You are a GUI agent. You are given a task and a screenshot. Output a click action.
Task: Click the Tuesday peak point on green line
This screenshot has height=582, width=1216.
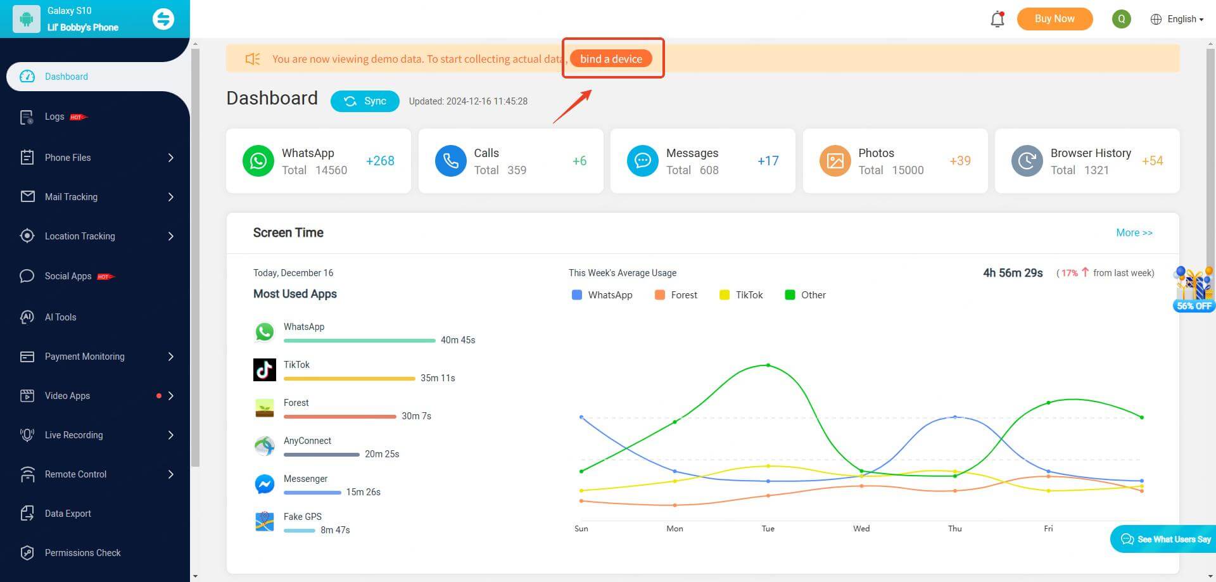point(768,365)
